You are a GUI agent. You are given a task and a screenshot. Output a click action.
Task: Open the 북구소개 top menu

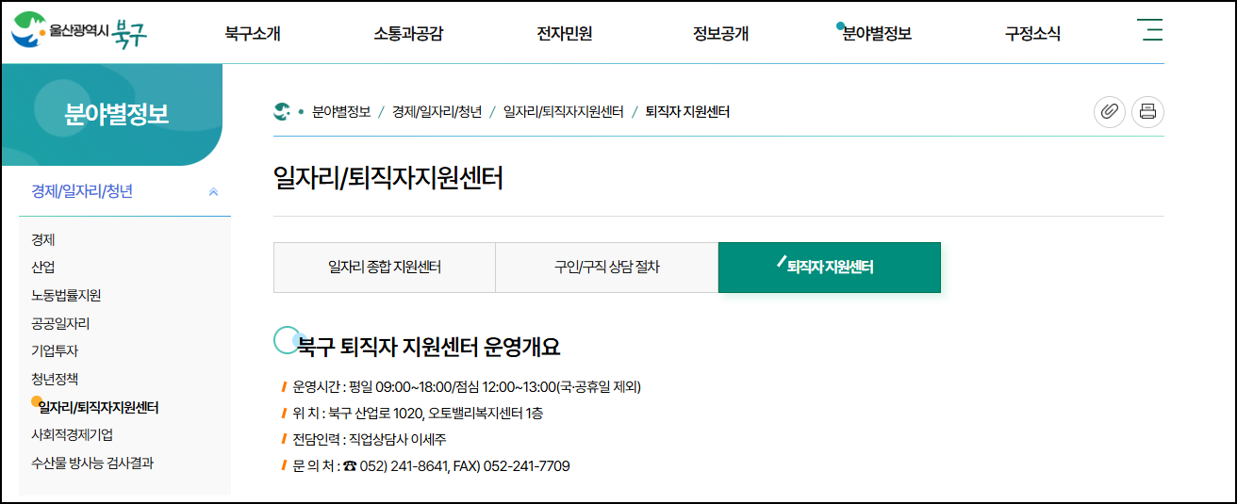click(253, 34)
